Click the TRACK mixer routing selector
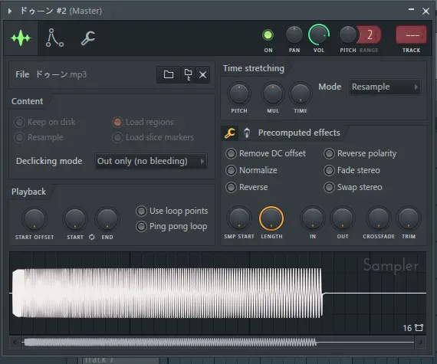This screenshot has width=437, height=364. 411,34
